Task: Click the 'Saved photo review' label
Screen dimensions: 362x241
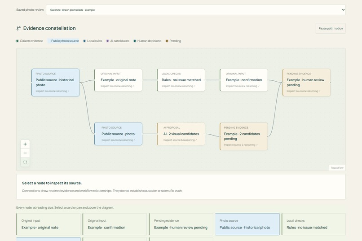Action: pyautogui.click(x=30, y=10)
